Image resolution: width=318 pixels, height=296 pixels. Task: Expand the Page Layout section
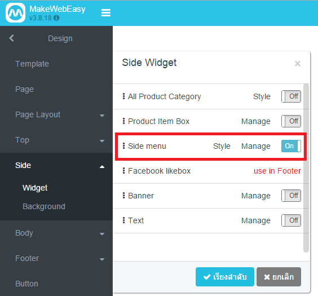click(x=102, y=116)
